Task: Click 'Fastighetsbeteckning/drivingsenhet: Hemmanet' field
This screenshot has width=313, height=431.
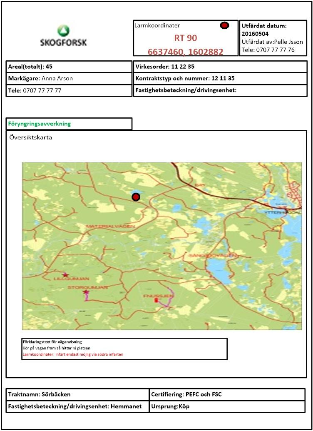Action: click(x=77, y=406)
